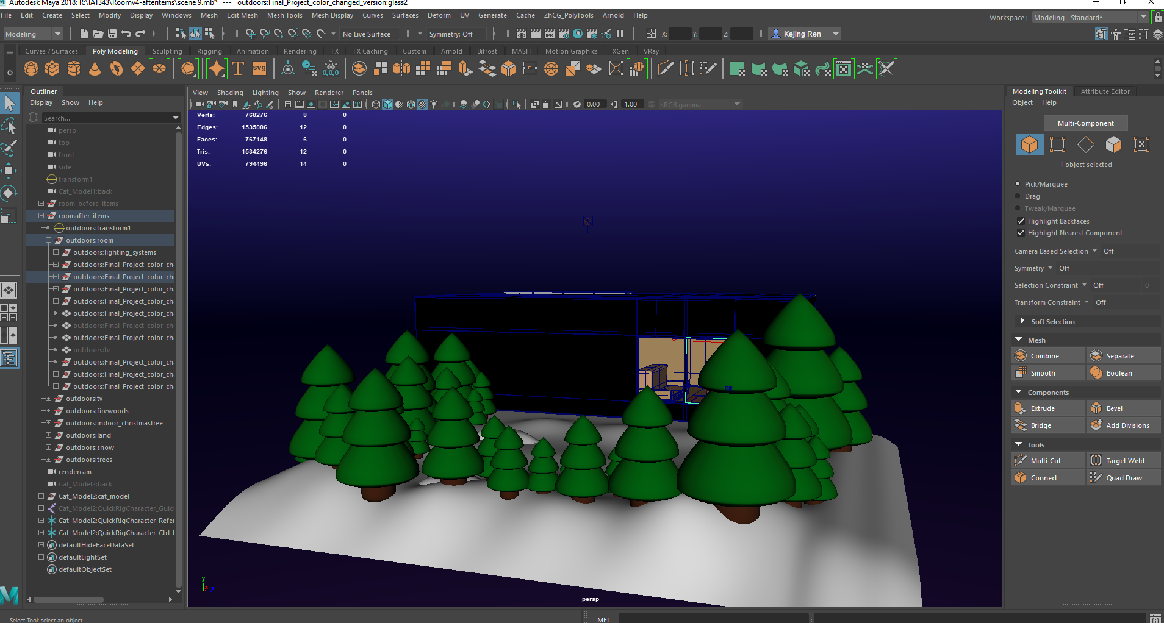
Task: Toggle wireframe display in viewport toolbar
Action: [376, 104]
